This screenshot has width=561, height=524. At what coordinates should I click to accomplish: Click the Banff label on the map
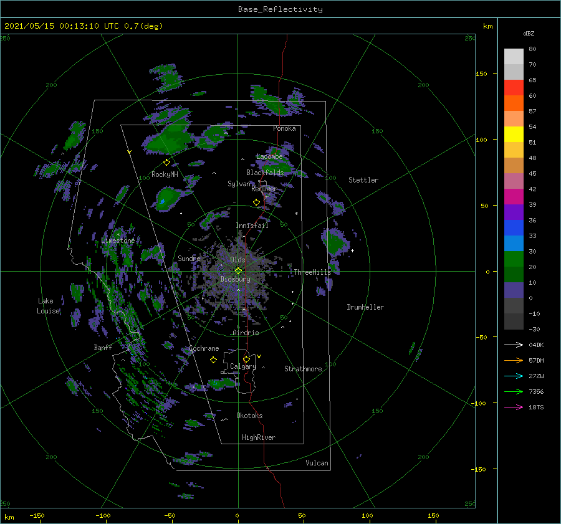[103, 347]
